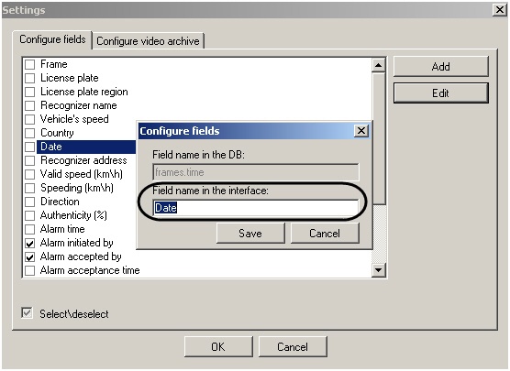Select the Recognizer name list item
The image size is (510, 371).
pyautogui.click(x=78, y=105)
